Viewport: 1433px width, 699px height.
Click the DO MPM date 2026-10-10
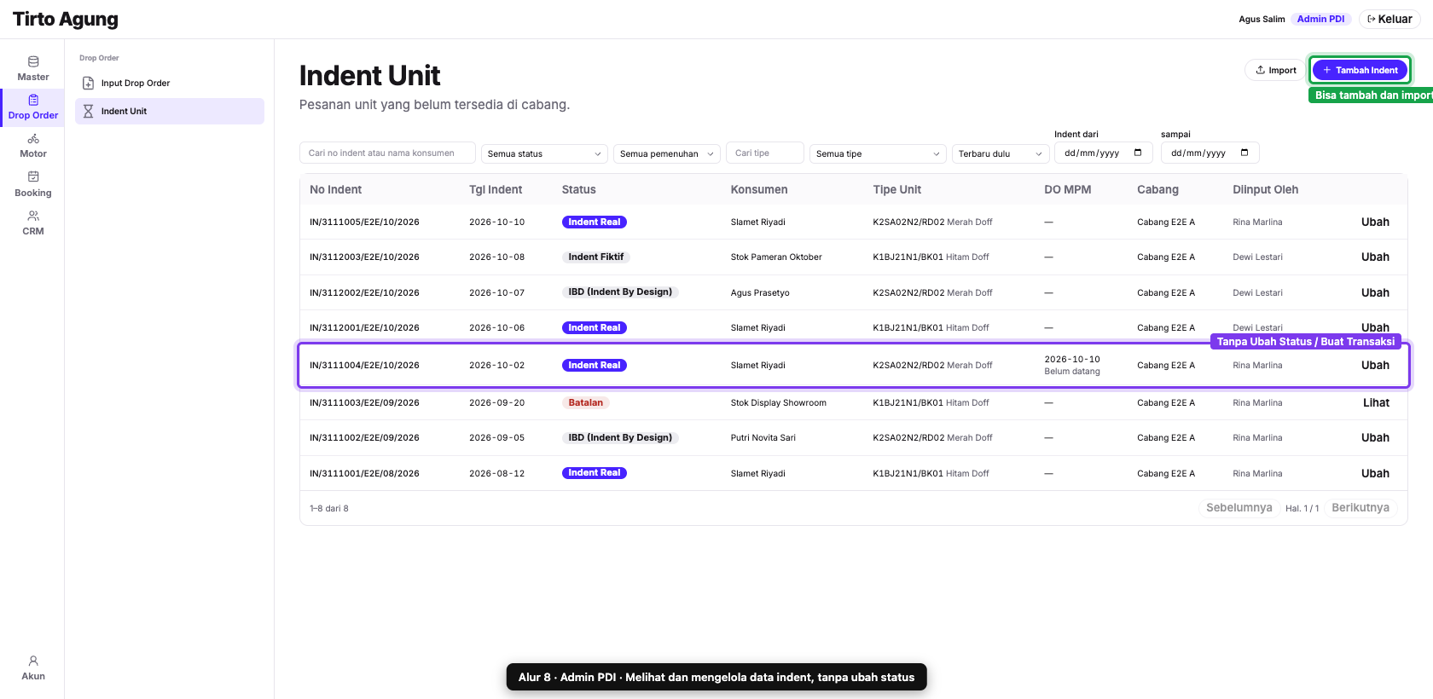tap(1072, 359)
